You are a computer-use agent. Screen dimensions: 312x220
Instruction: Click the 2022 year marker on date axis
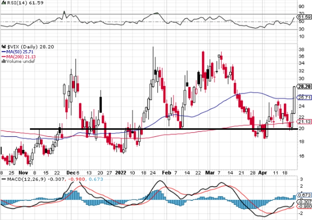121,173
